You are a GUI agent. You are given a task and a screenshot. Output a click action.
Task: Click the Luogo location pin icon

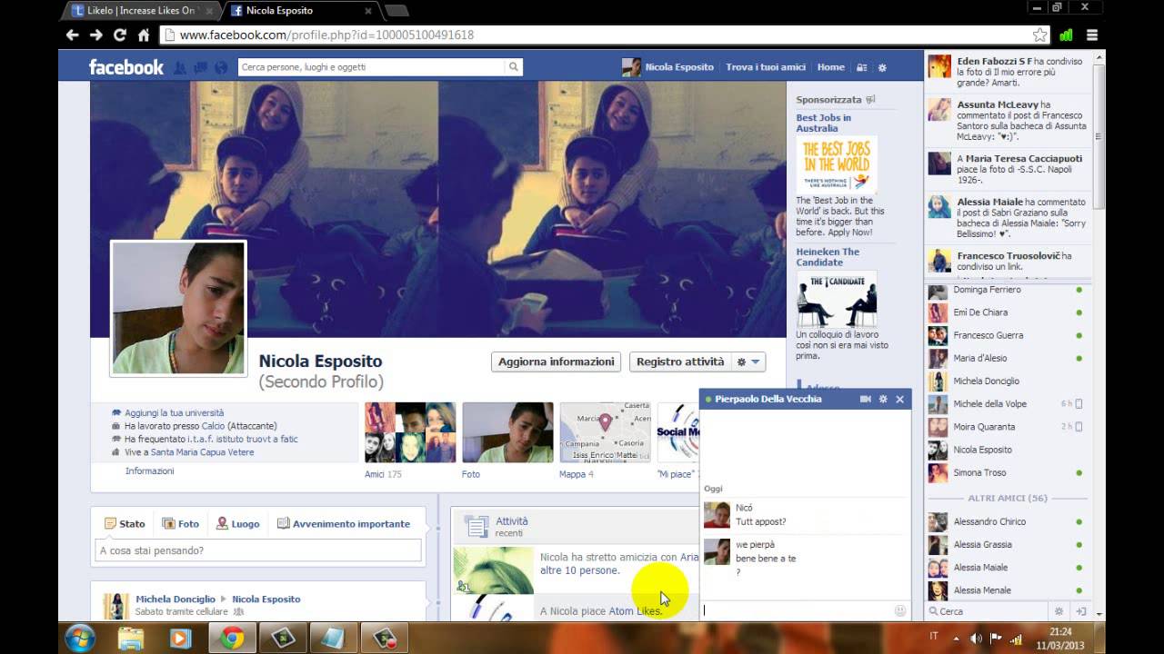tap(221, 523)
